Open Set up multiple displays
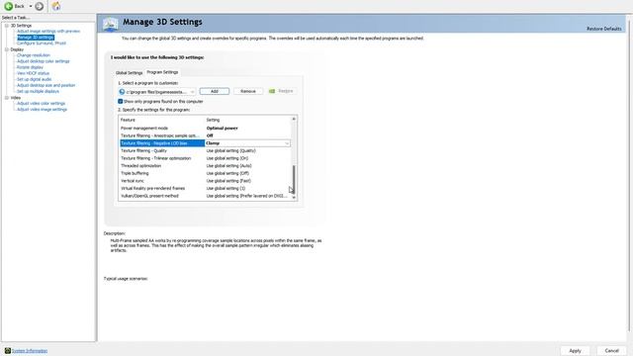This screenshot has height=356, width=633. [x=38, y=92]
